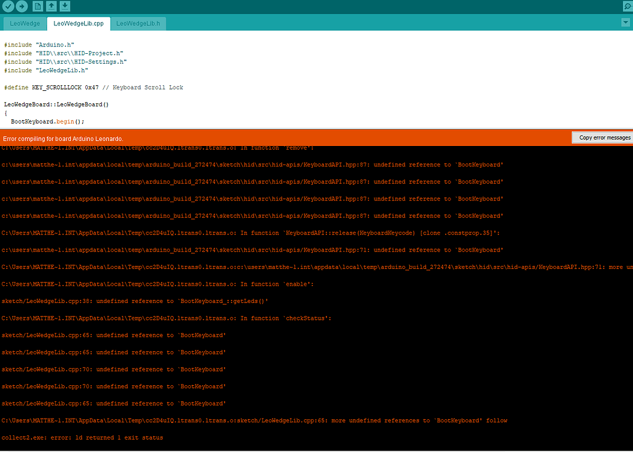Viewport: 633px width, 452px height.
Task: Select the collect2.exe error line
Action: pyautogui.click(x=82, y=437)
